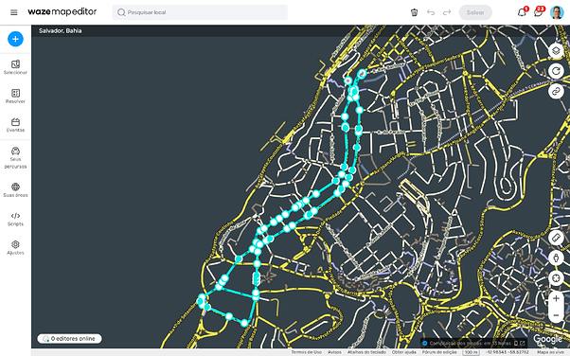Open the map layers menu
Viewport: 570px width, 356px height.
tap(556, 50)
